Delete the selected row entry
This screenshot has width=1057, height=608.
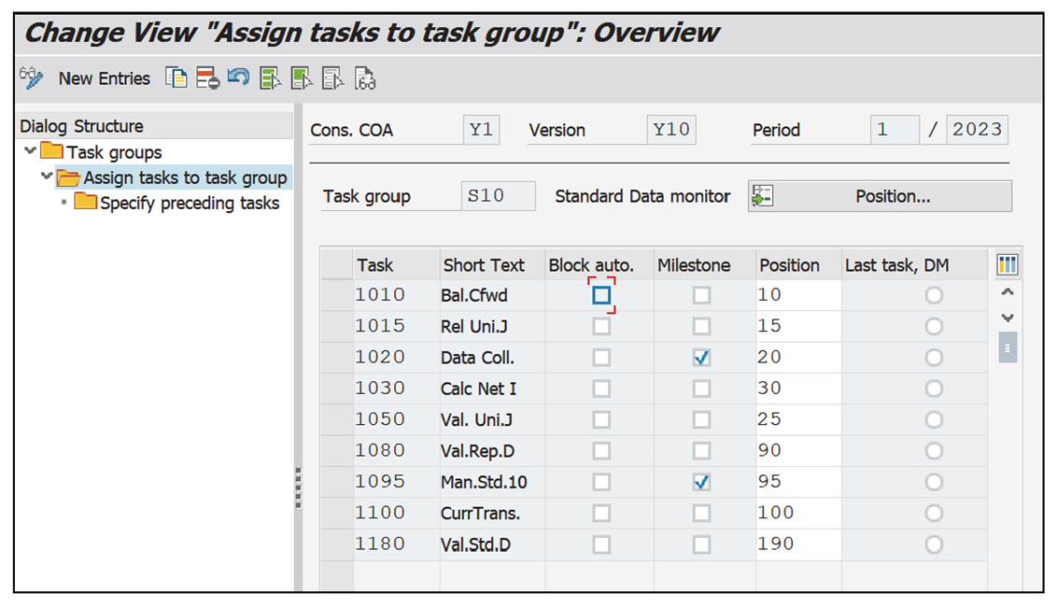coord(205,78)
